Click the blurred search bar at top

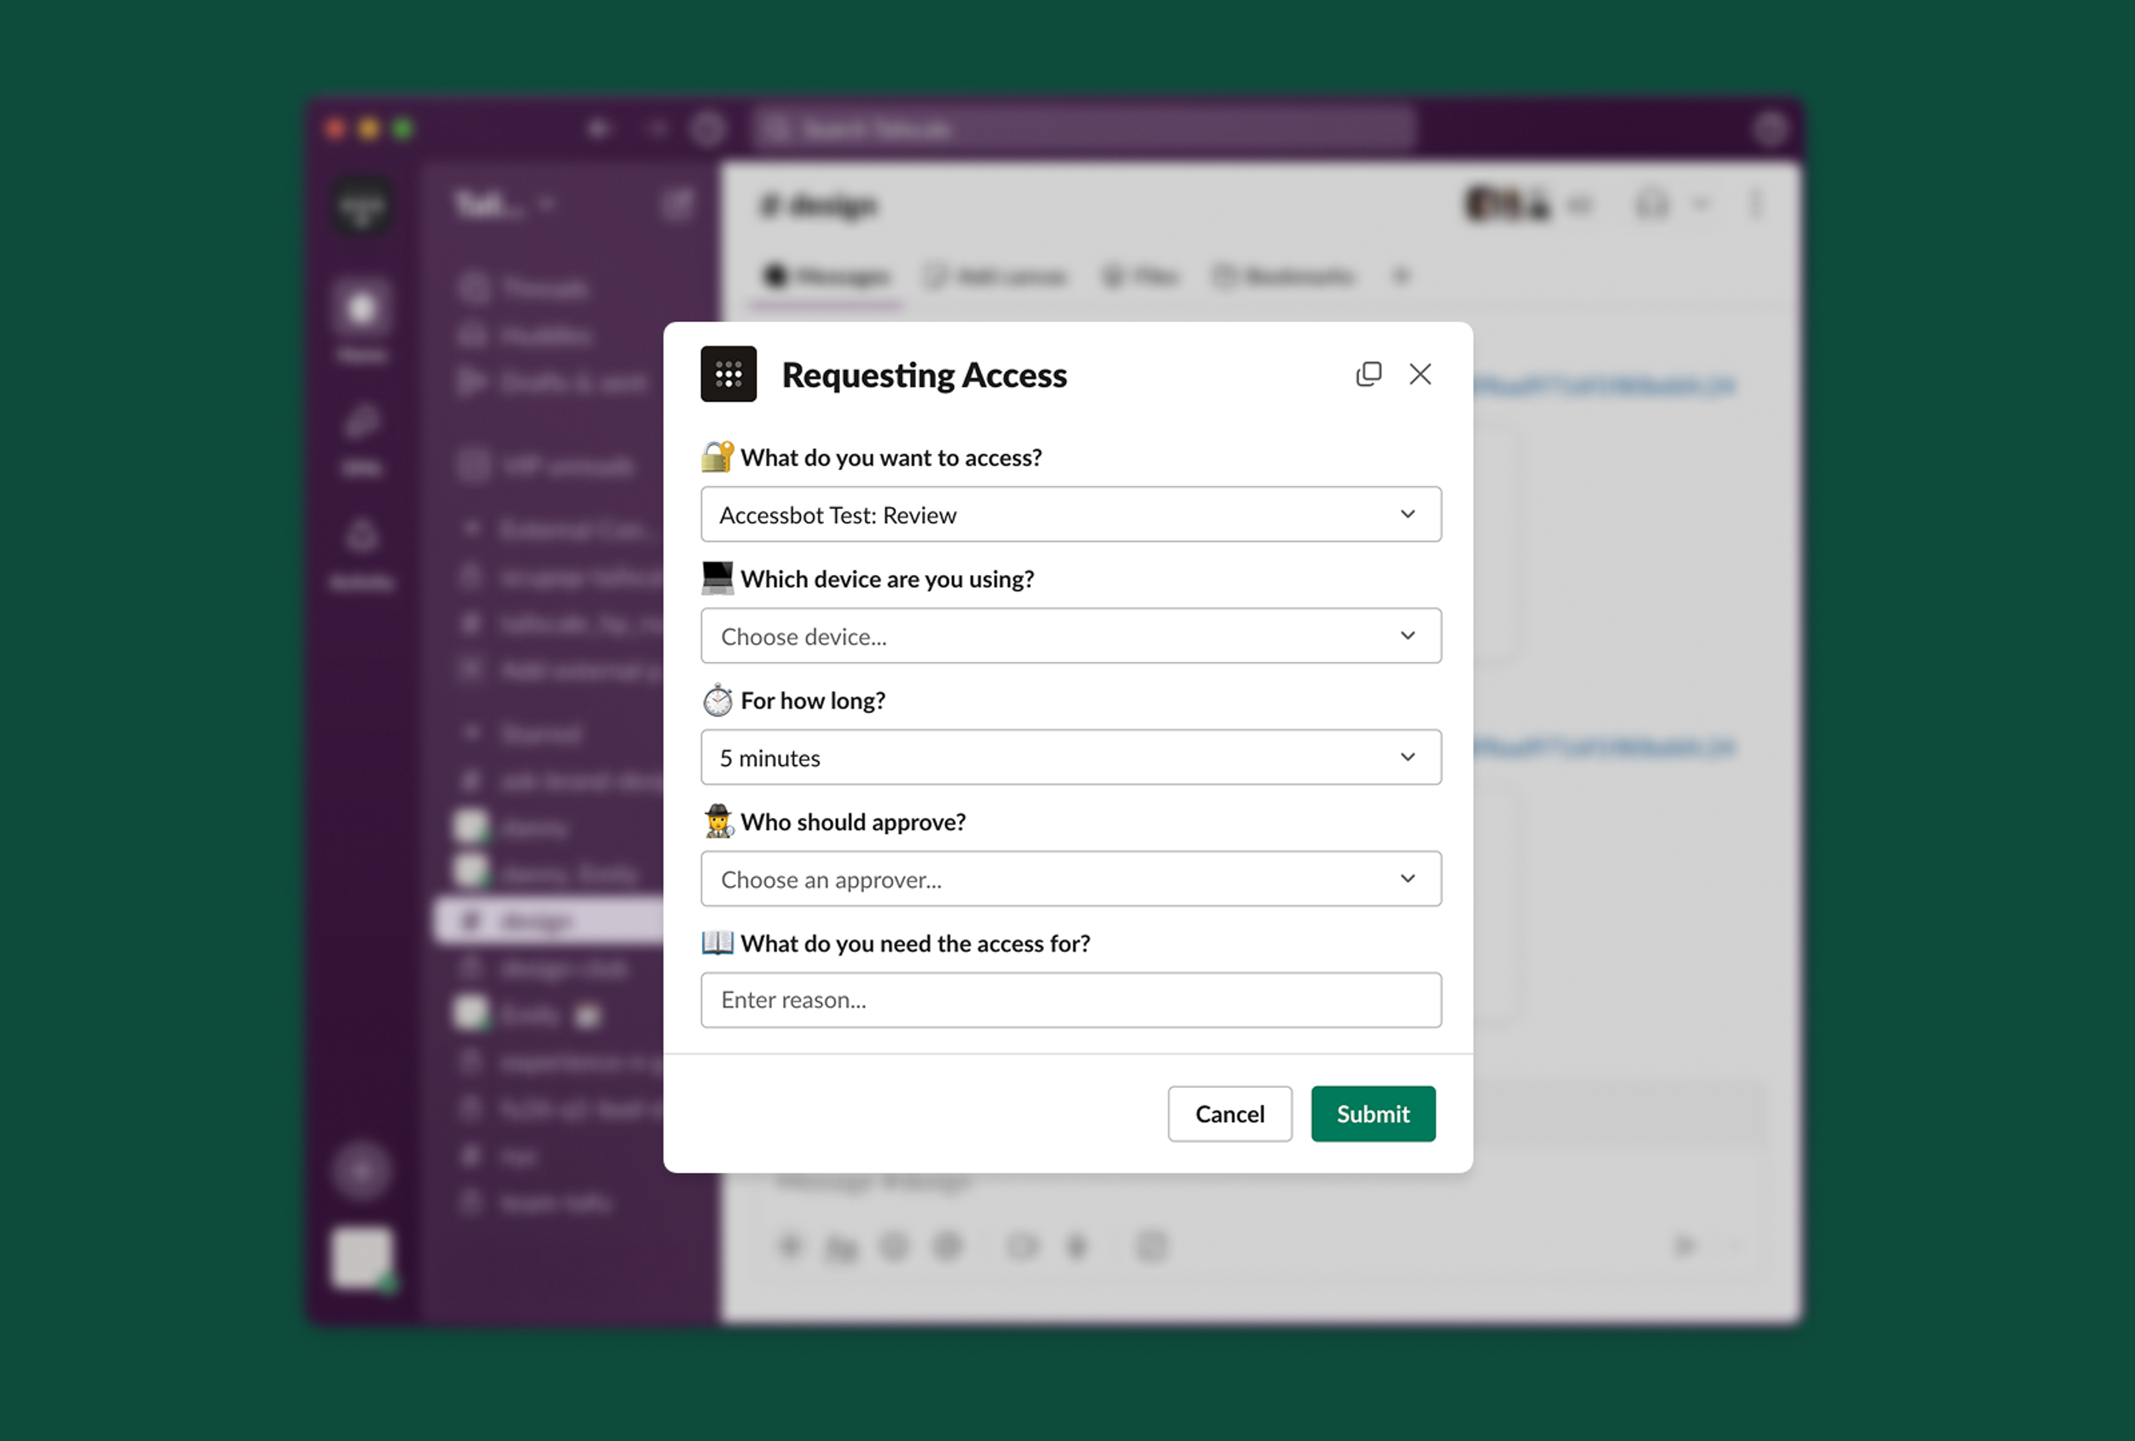coord(1084,128)
